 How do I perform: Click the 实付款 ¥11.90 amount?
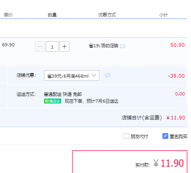pos(160,163)
